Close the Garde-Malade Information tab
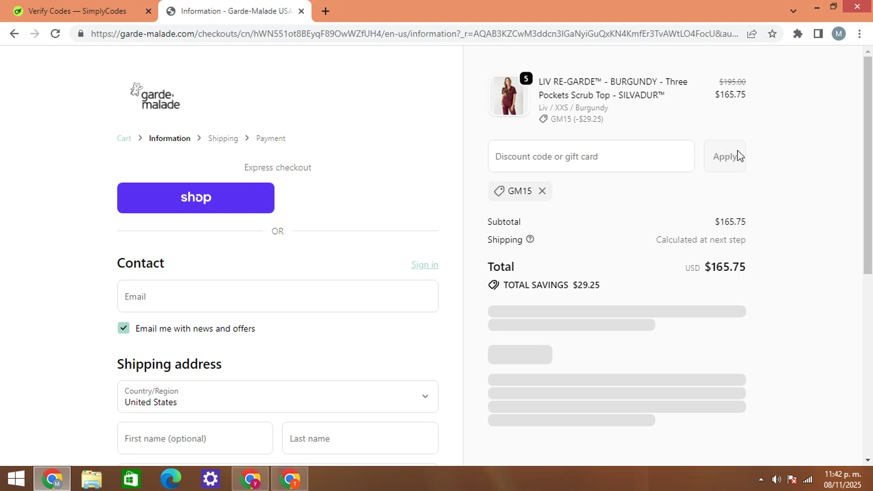 pyautogui.click(x=301, y=11)
